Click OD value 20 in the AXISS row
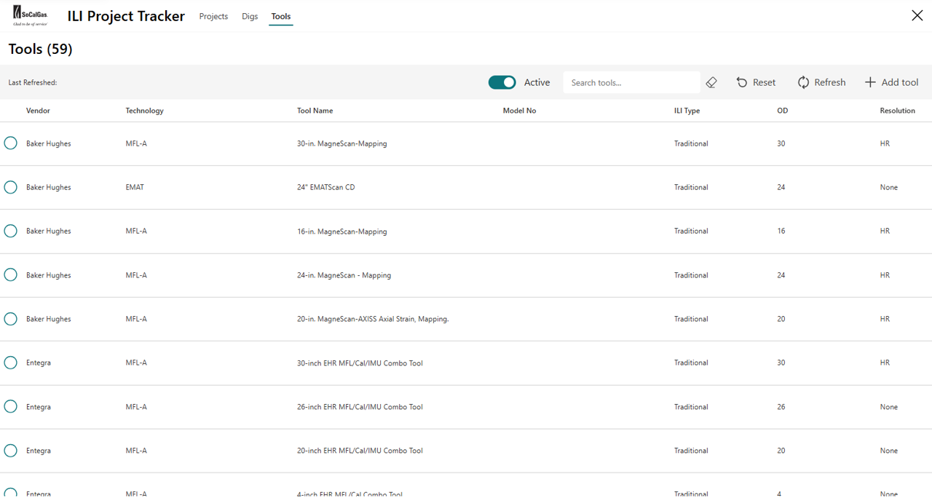 781,319
